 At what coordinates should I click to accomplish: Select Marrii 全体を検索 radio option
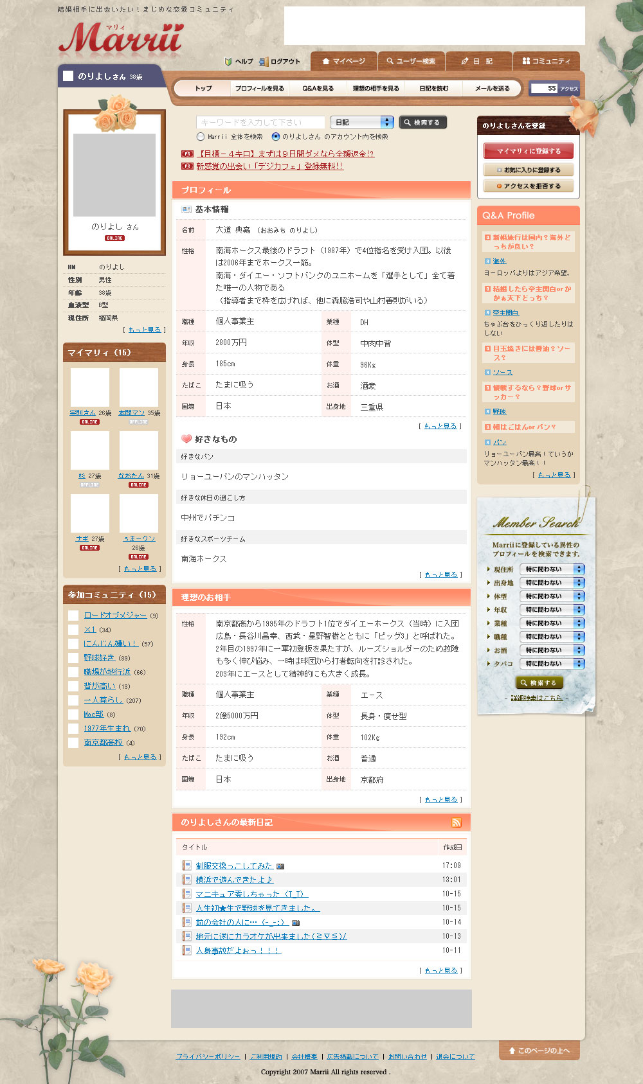coord(201,137)
